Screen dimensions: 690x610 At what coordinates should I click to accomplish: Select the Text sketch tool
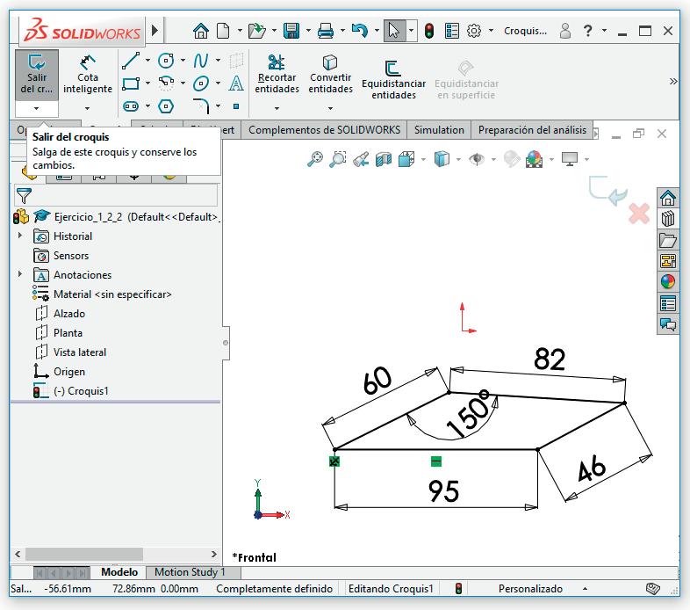[236, 83]
